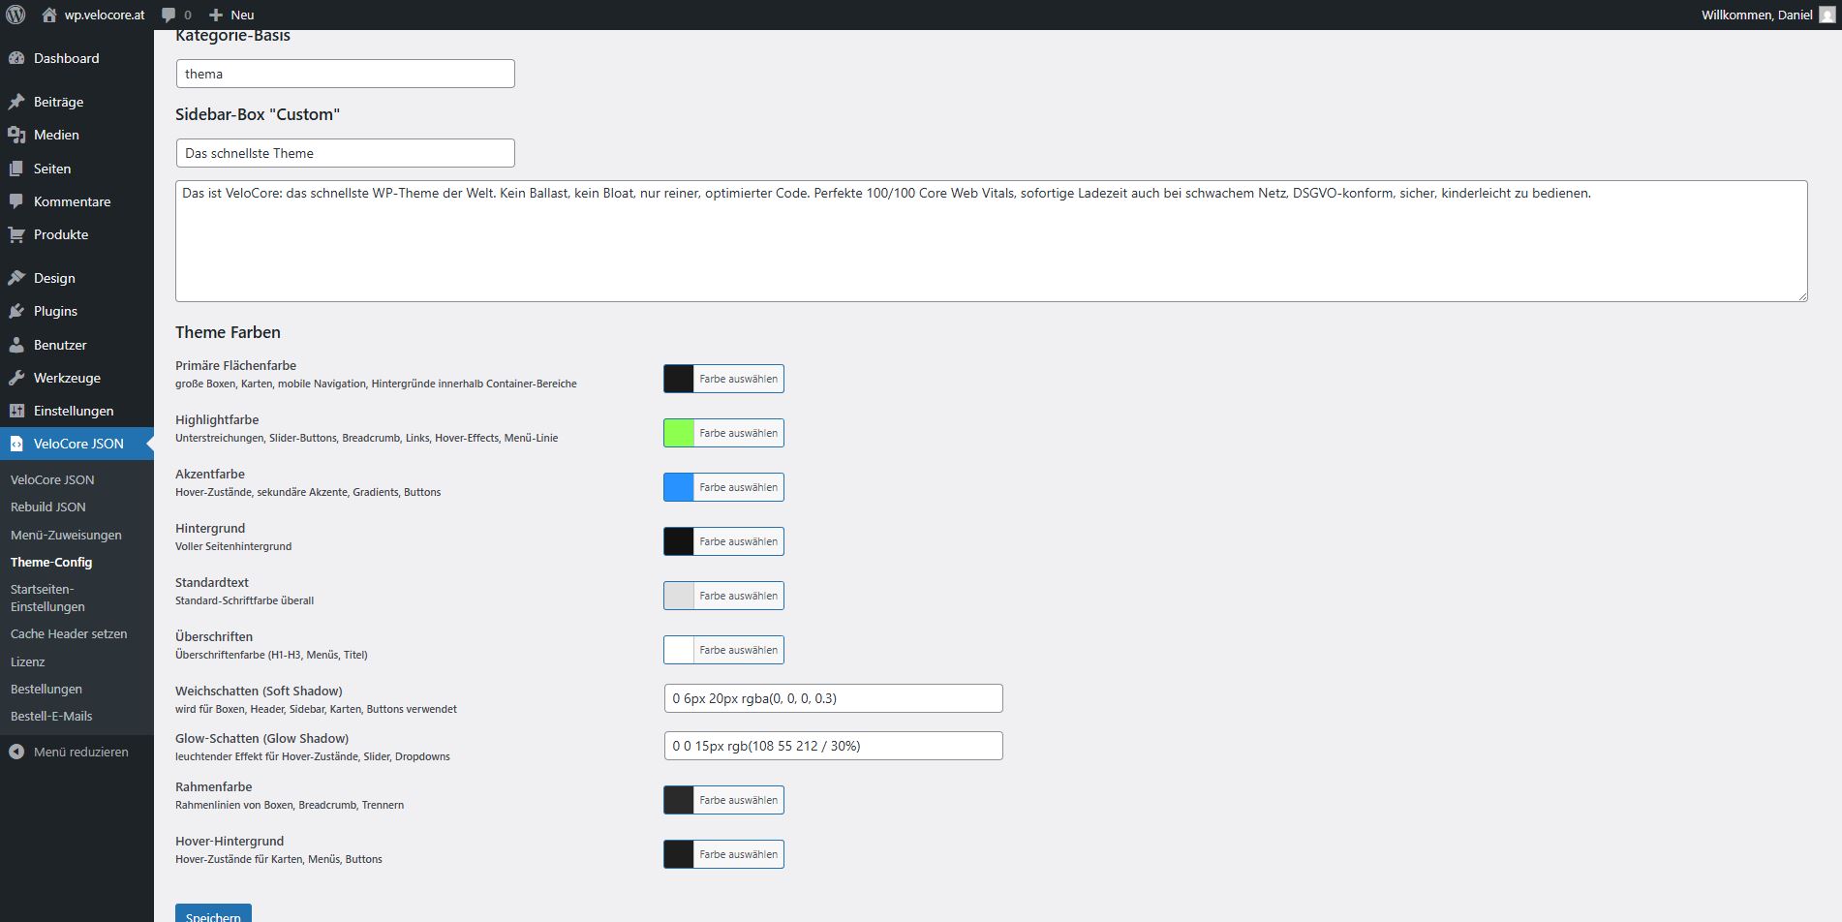
Task: Open Einstellungen via its sliders icon
Action: point(16,411)
